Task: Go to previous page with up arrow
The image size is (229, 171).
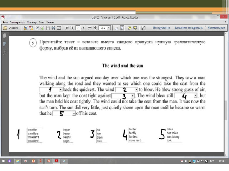Action: (x=67, y=28)
